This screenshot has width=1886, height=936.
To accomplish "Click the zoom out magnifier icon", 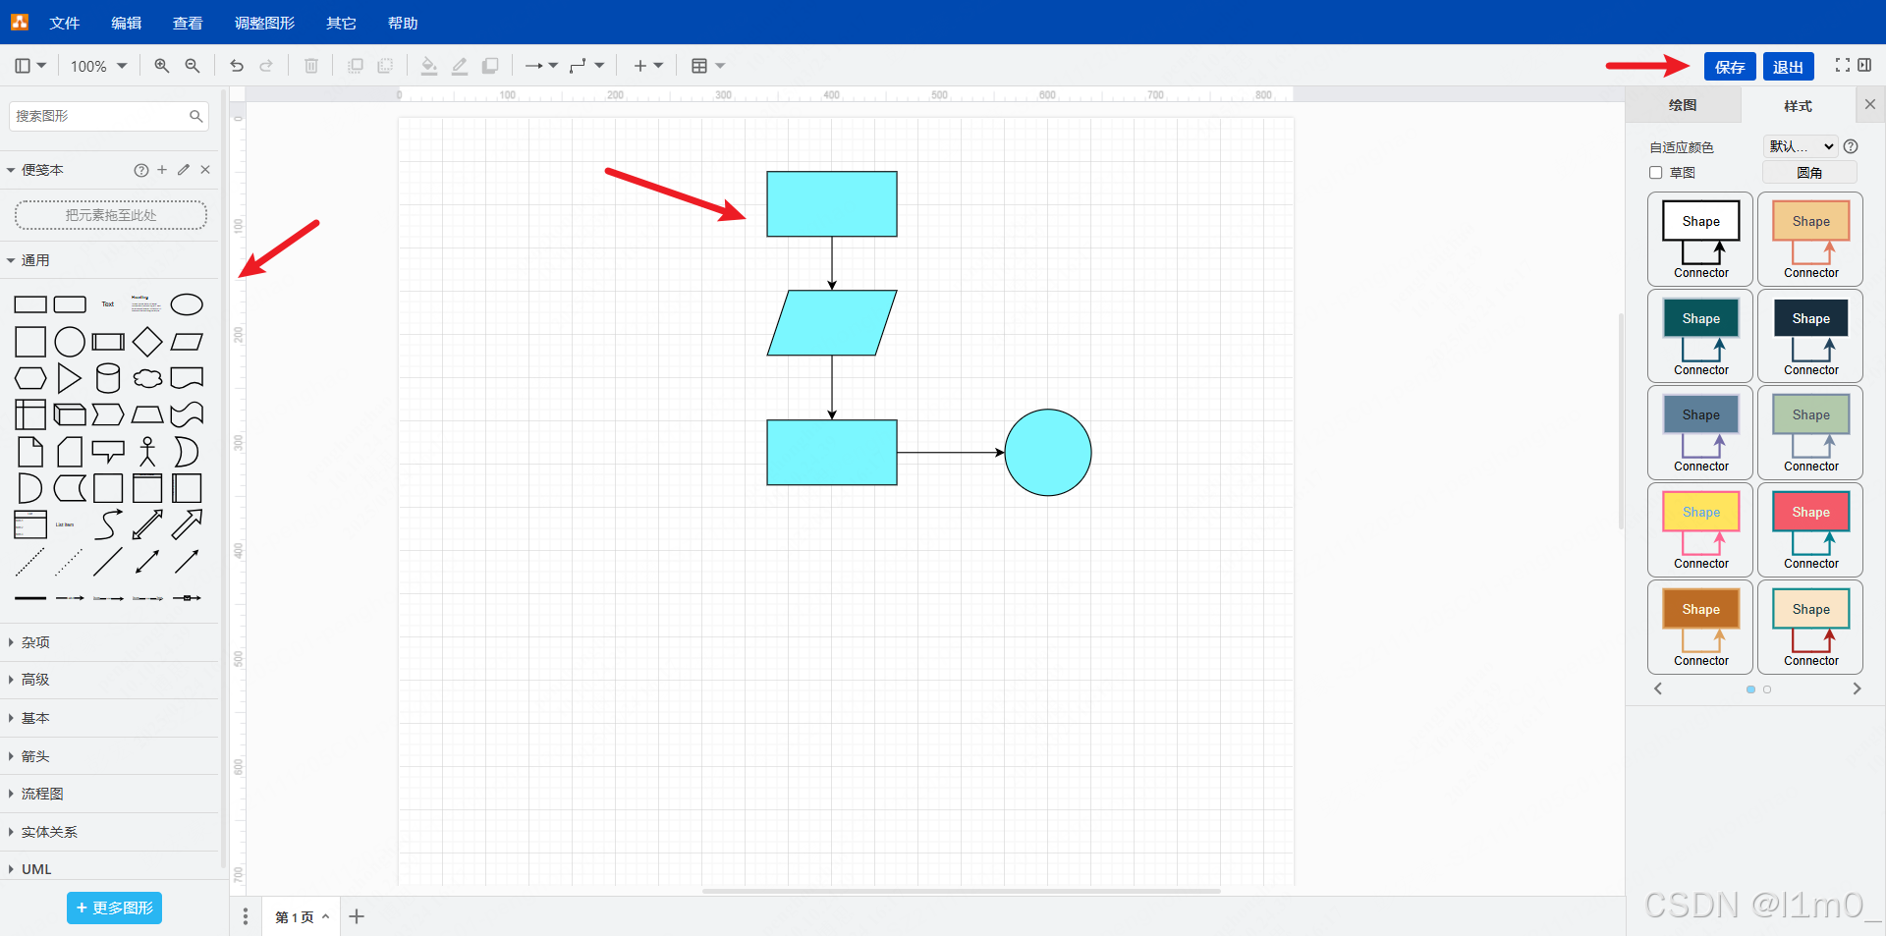I will pos(193,66).
